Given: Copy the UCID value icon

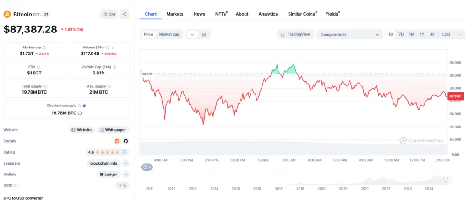Looking at the screenshot, I should (125, 186).
